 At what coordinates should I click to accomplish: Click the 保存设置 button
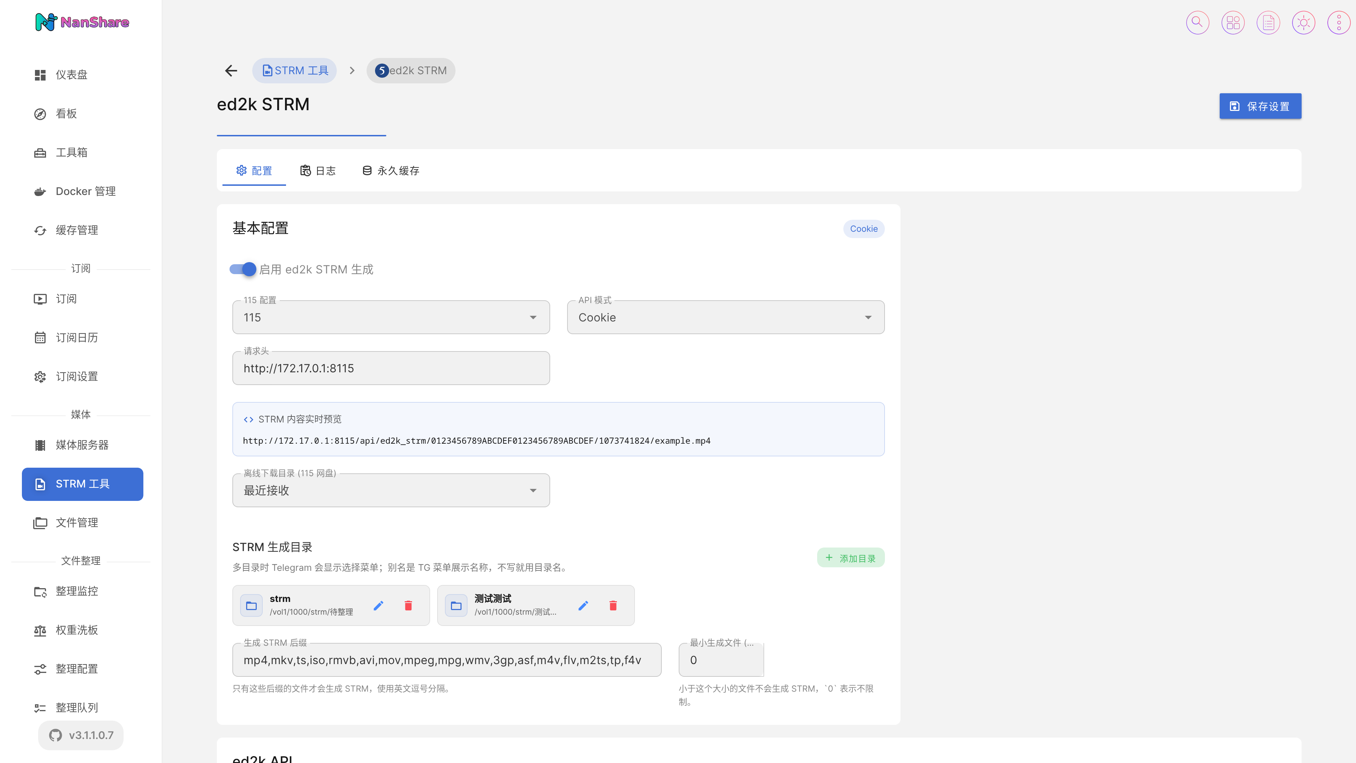tap(1260, 106)
